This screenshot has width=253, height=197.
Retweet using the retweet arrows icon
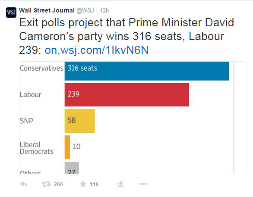(46, 184)
